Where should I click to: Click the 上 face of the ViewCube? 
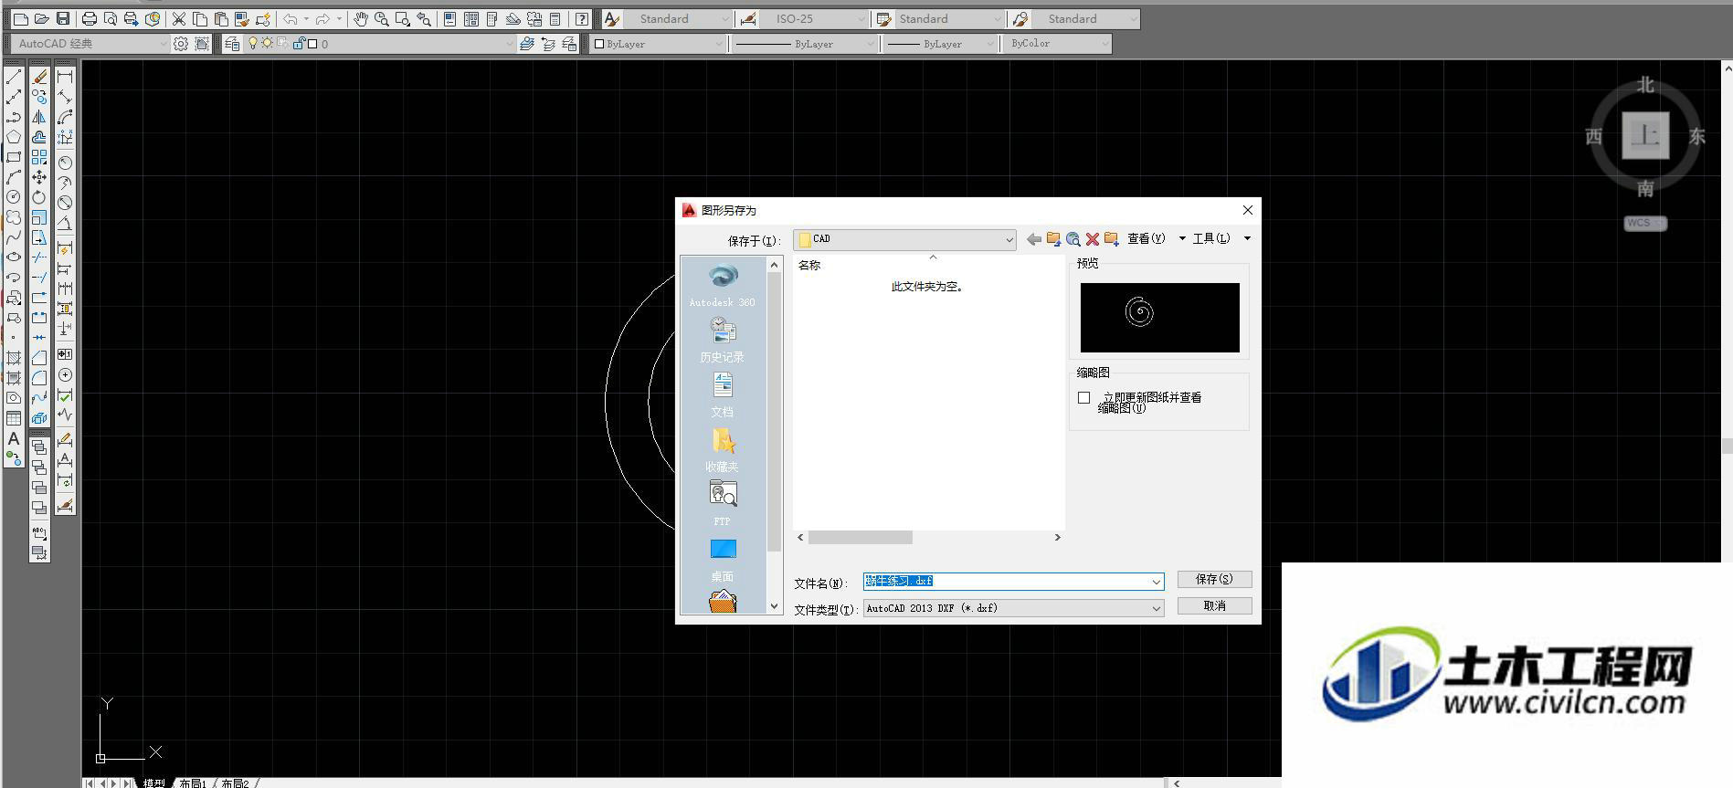coord(1645,136)
